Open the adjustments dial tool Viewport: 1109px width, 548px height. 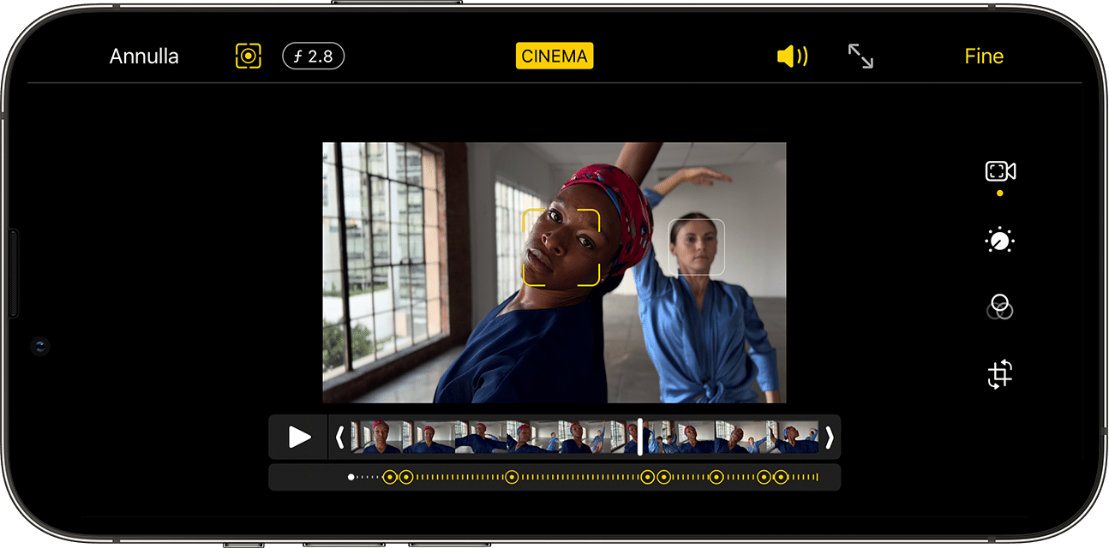tap(999, 241)
